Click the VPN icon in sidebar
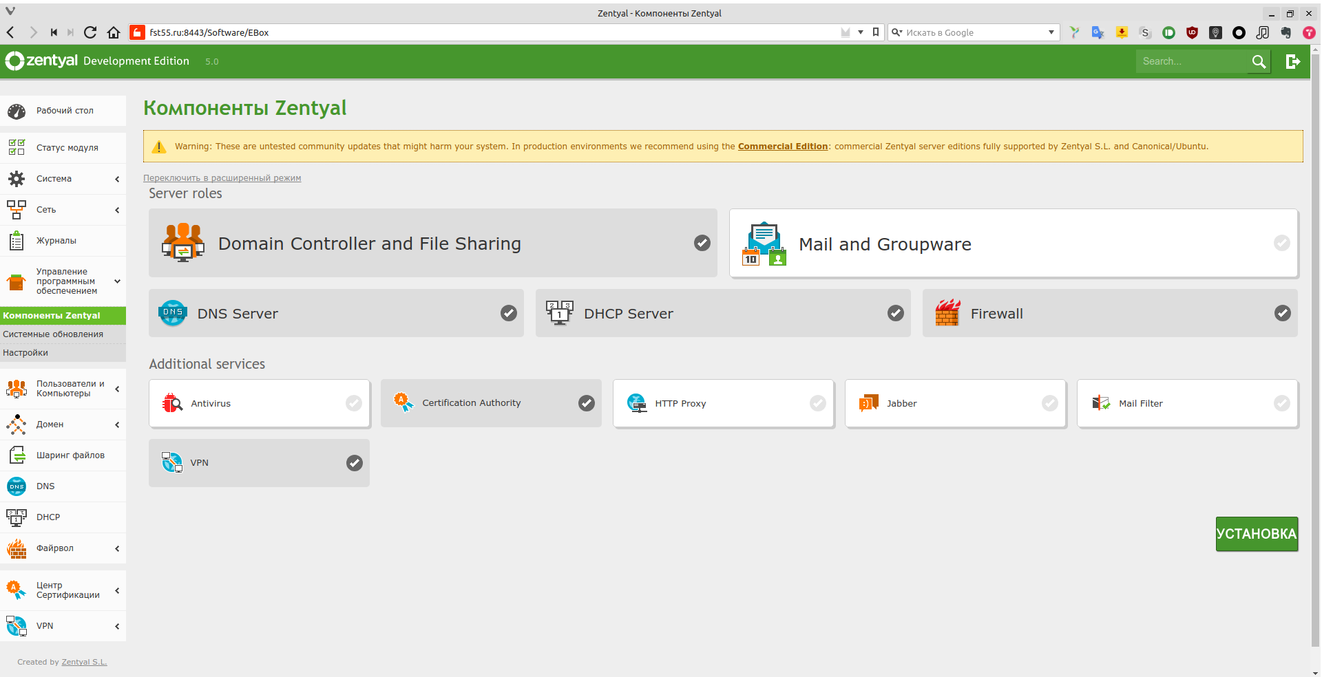The image size is (1322, 677). [x=17, y=626]
